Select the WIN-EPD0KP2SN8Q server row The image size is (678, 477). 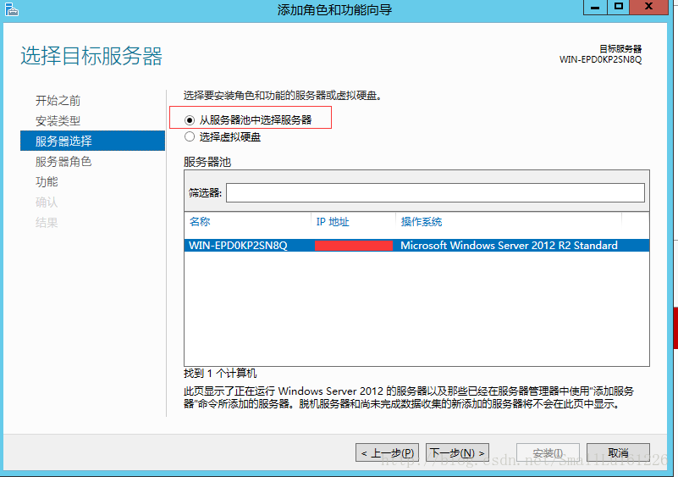tap(416, 246)
